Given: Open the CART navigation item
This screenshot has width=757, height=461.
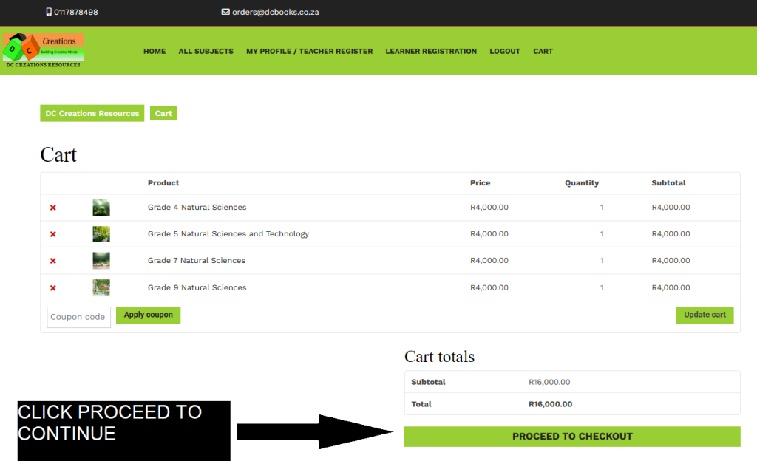Looking at the screenshot, I should pos(543,51).
